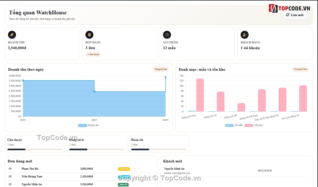Click the Đồng hồ đôi pink stock bar

pos(241,107)
